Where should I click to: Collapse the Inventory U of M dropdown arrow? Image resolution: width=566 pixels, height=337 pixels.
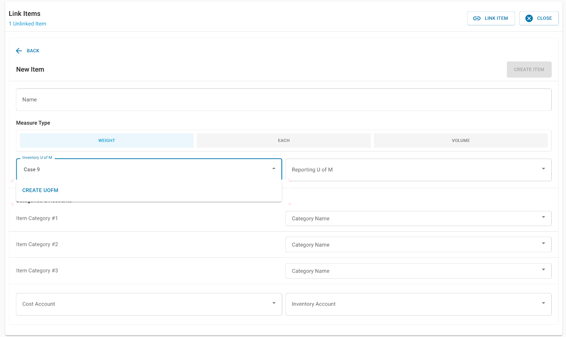[x=273, y=169]
